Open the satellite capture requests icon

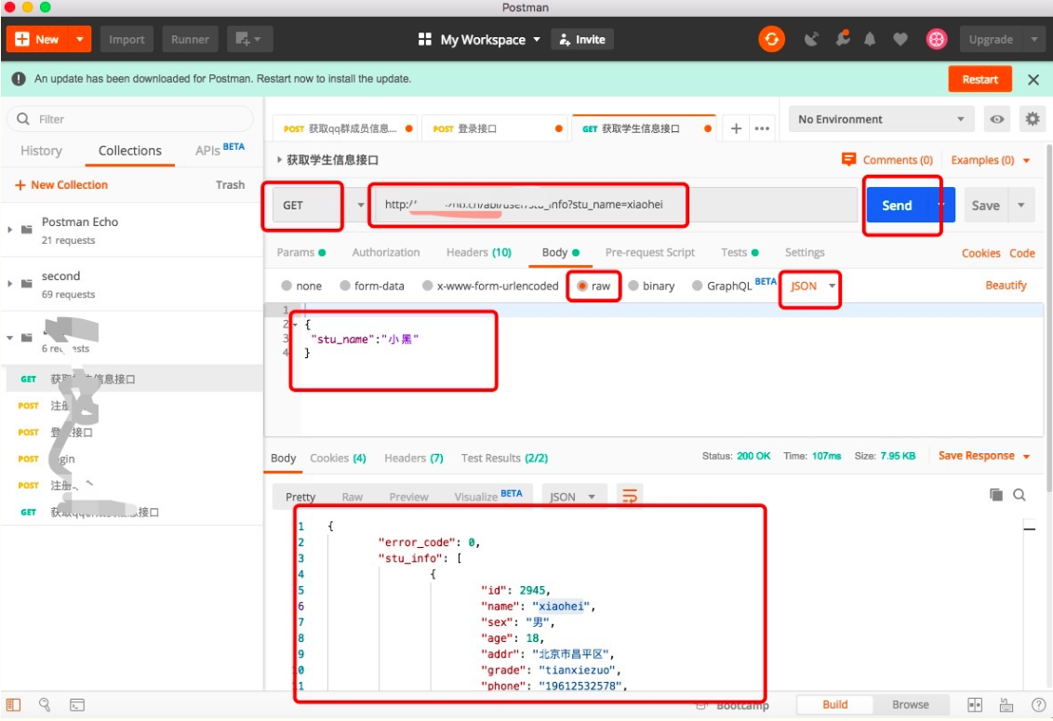tap(811, 39)
